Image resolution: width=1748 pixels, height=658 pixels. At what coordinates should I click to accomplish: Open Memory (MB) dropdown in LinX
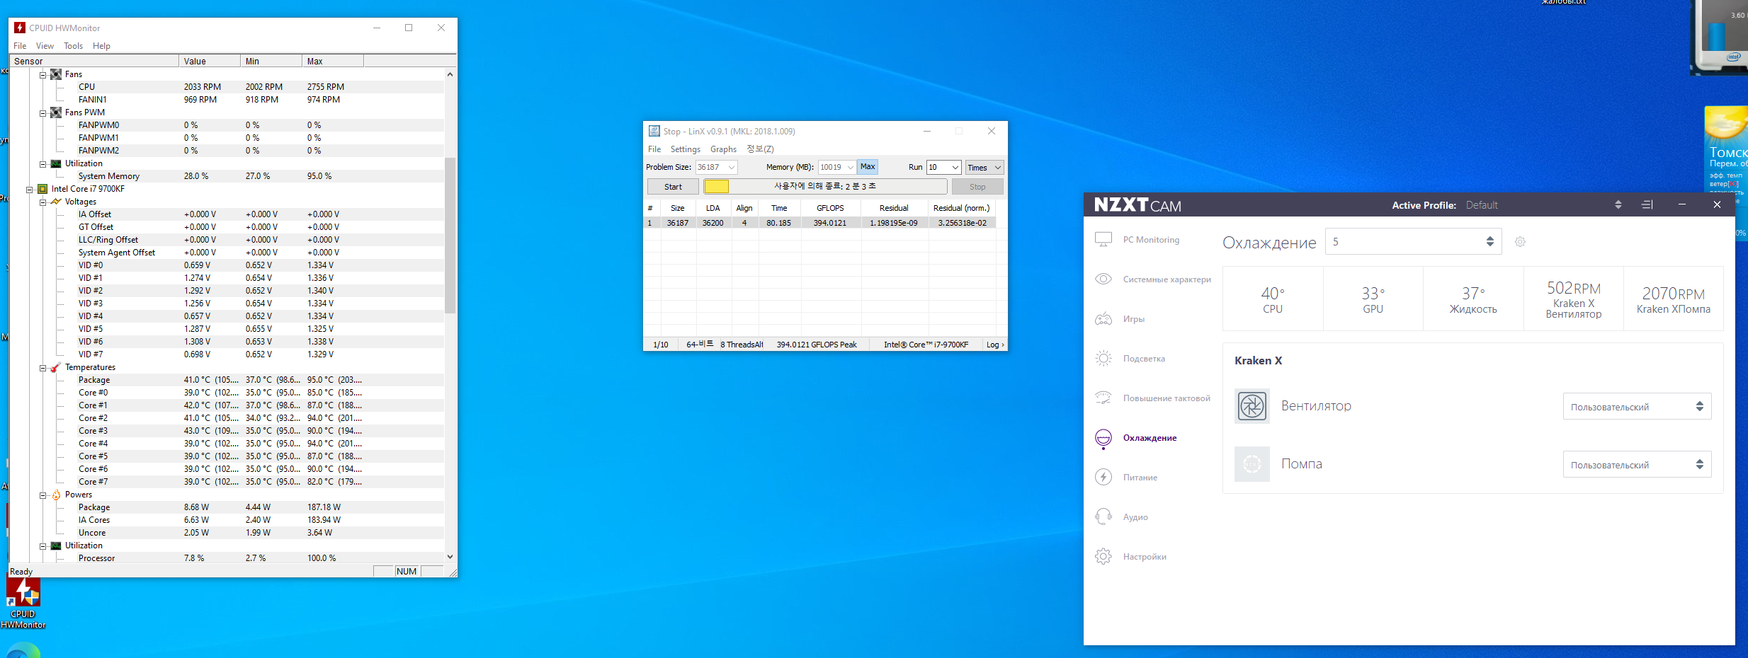coord(850,168)
